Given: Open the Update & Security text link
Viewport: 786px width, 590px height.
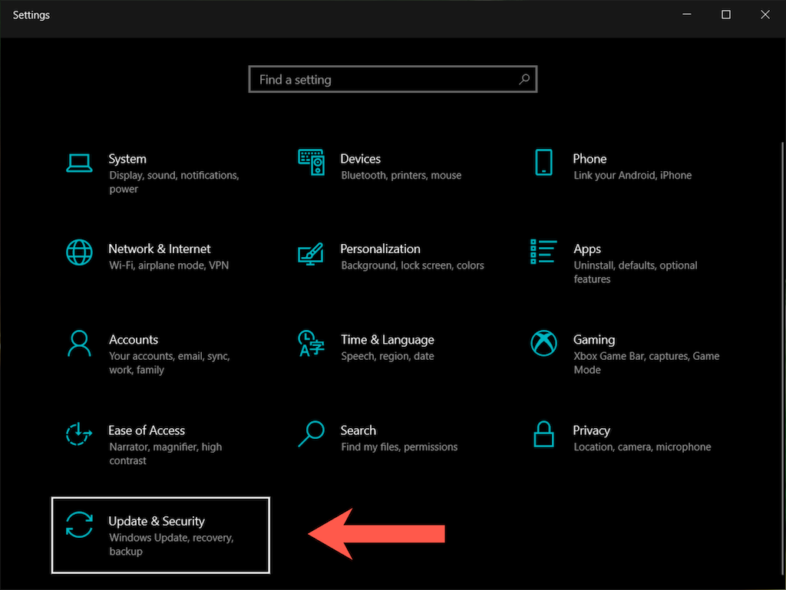Looking at the screenshot, I should pos(157,521).
